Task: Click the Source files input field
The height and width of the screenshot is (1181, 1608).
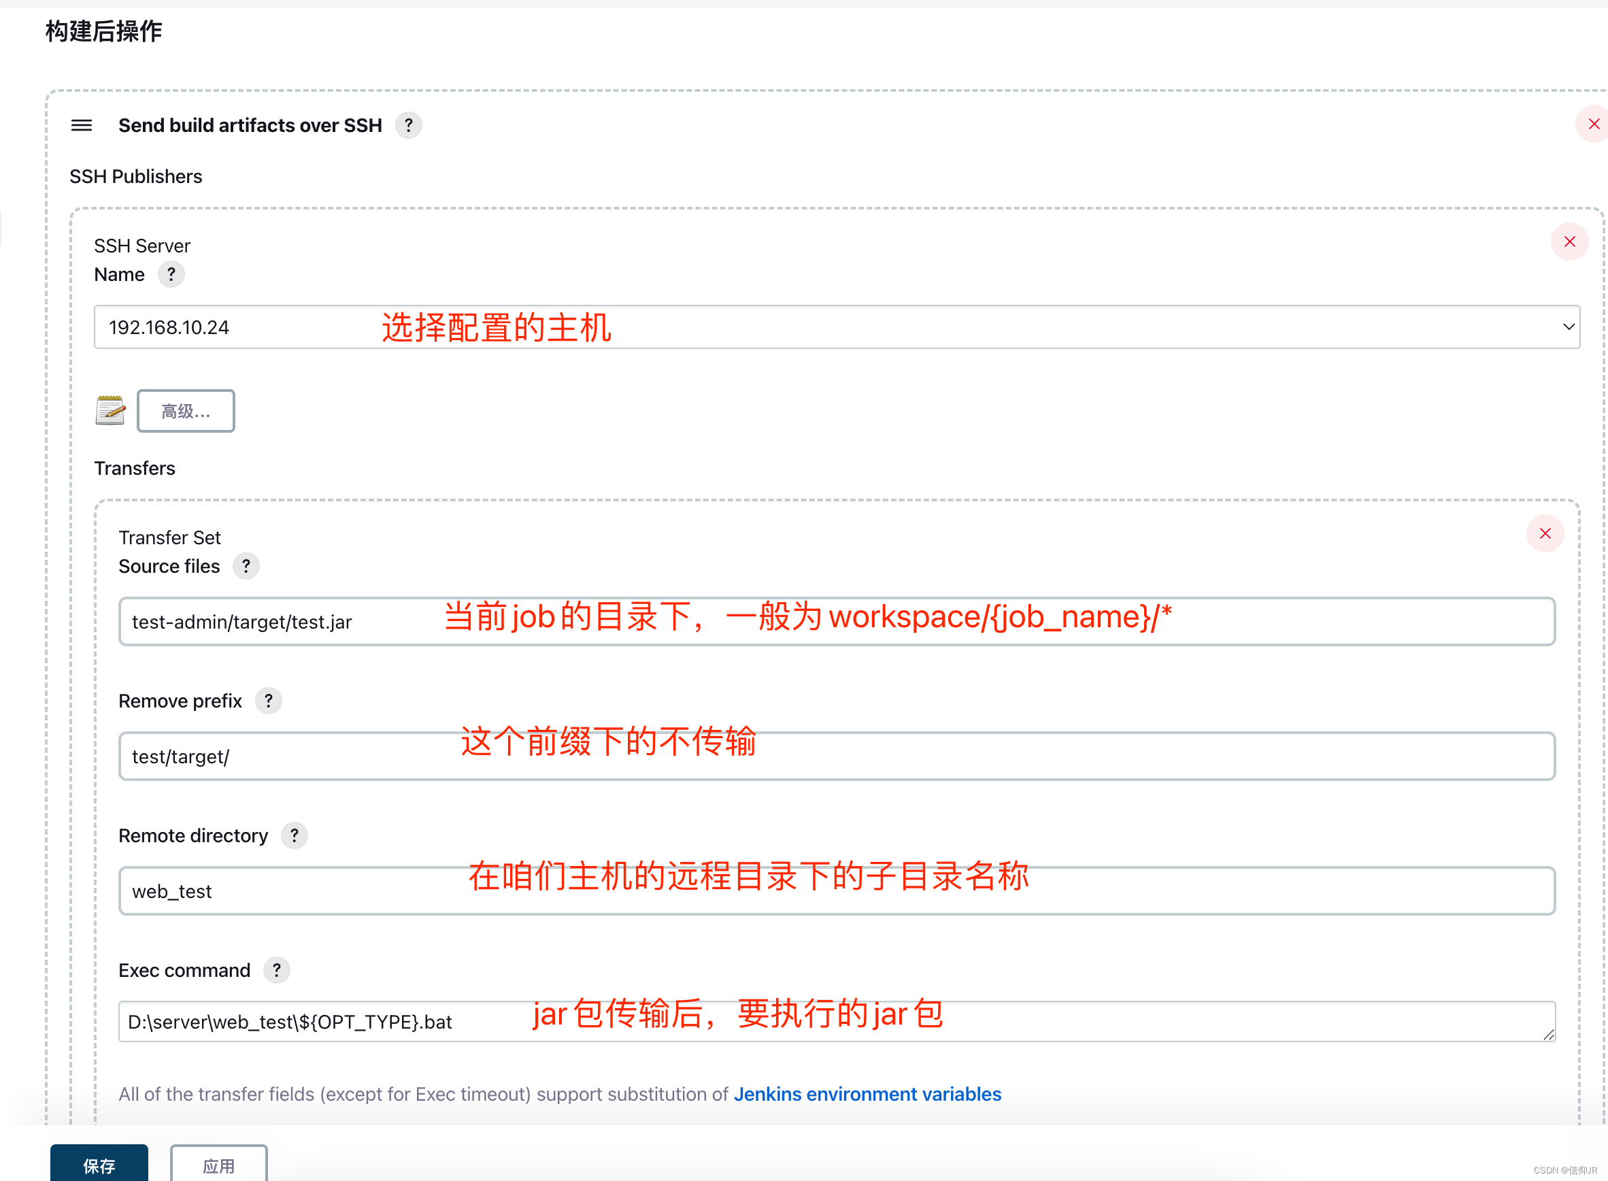Action: (837, 622)
